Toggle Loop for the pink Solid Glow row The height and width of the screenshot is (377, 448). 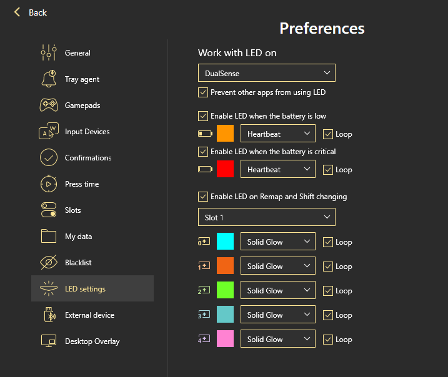pos(328,340)
